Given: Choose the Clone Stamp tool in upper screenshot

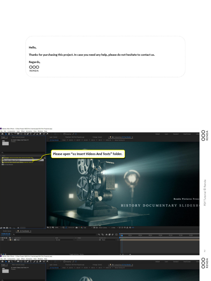Looking at the screenshot, I should click(x=37, y=134).
